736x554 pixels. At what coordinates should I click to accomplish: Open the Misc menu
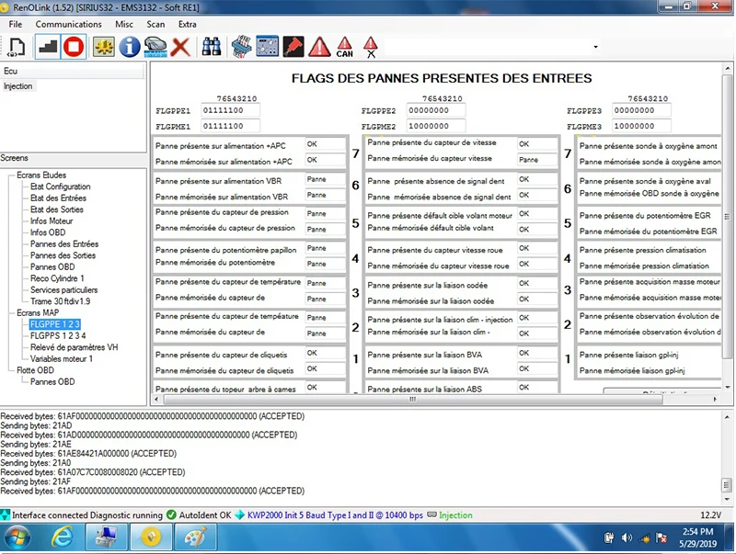point(124,25)
